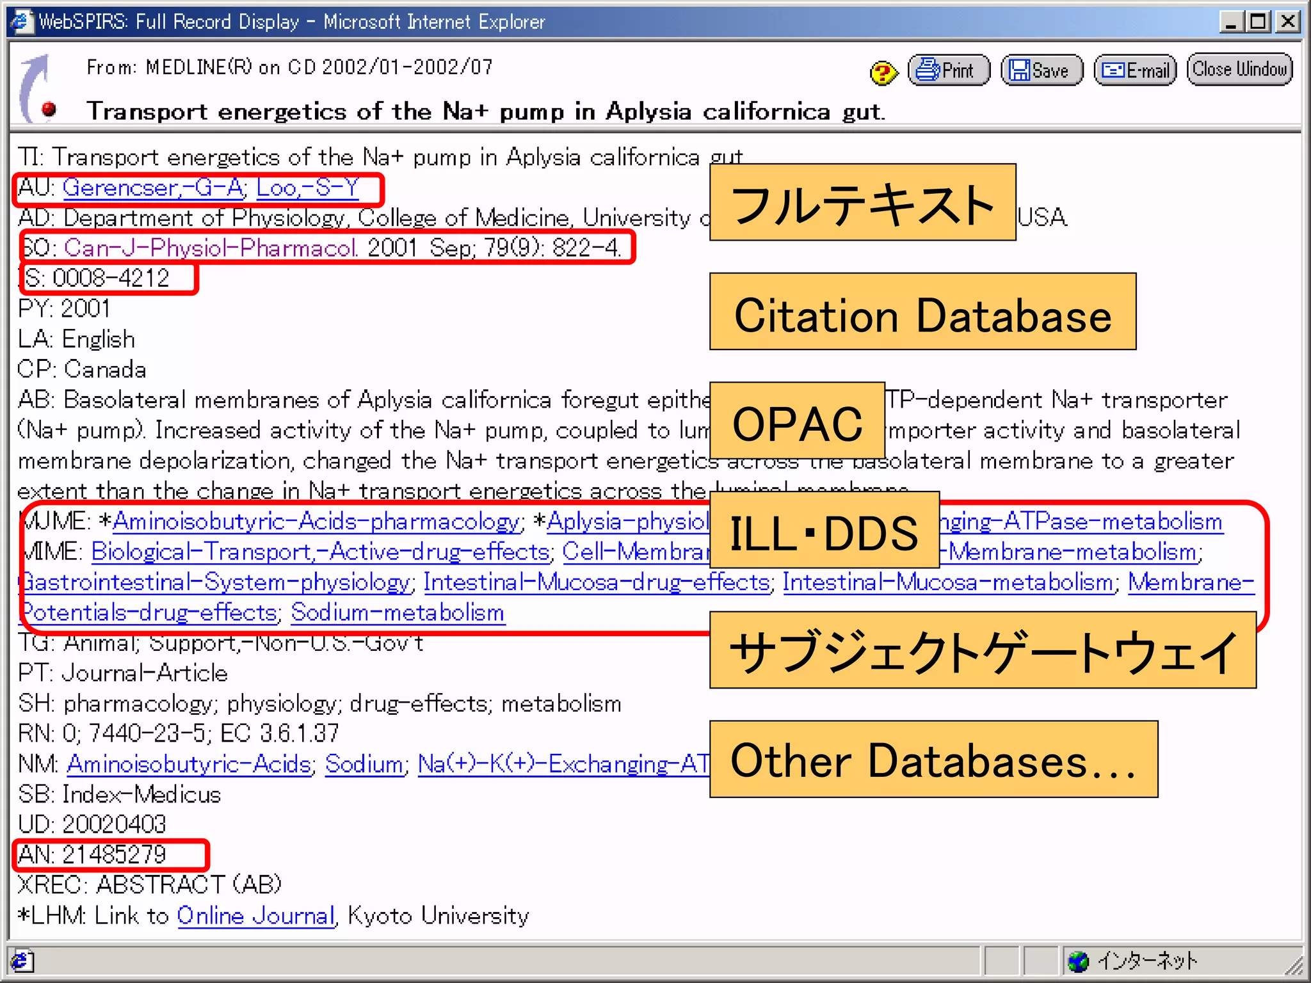The image size is (1311, 983).
Task: Close the Internet Explorer window
Action: (x=1287, y=22)
